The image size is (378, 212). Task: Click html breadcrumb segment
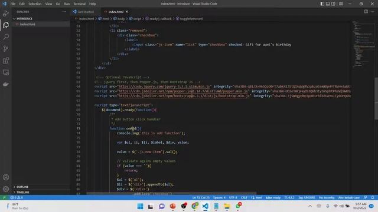[x=106, y=19]
